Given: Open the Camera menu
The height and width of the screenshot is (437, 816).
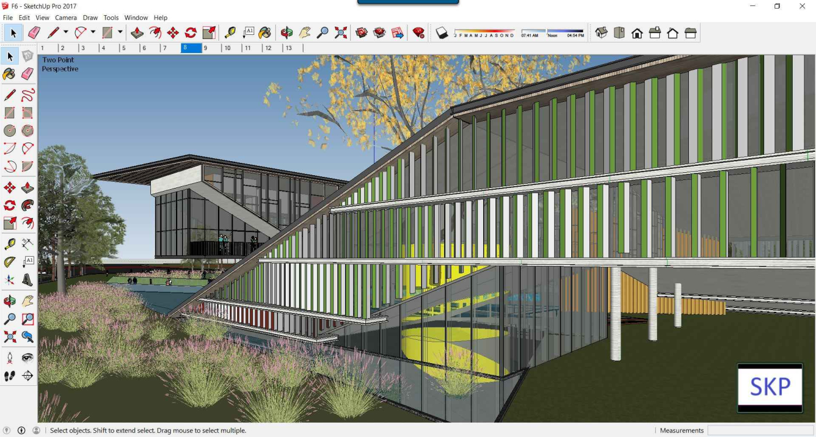Looking at the screenshot, I should coord(66,18).
